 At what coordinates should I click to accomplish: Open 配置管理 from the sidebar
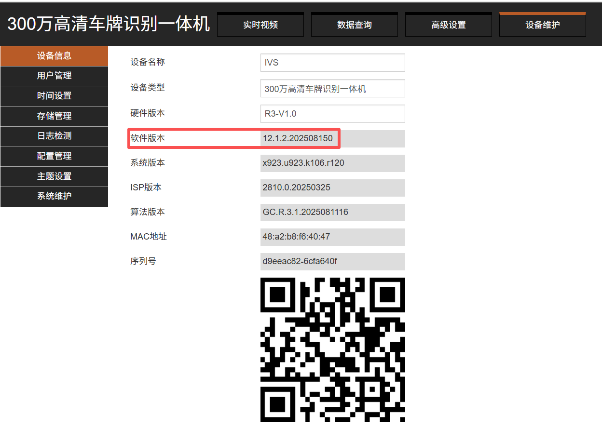(x=54, y=157)
